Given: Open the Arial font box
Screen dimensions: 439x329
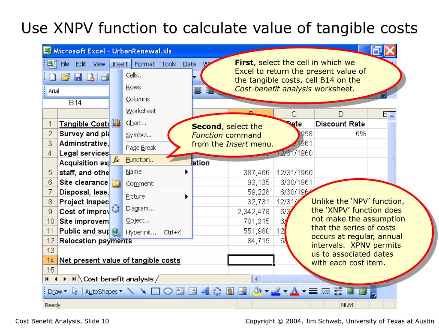Looking at the screenshot, I should coord(78,91).
